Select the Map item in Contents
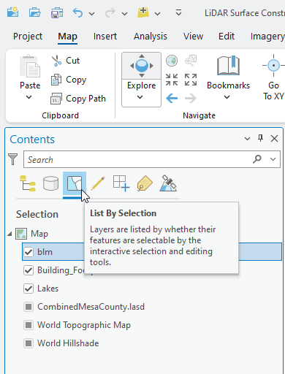Viewport: 285px width, 374px height. [39, 234]
